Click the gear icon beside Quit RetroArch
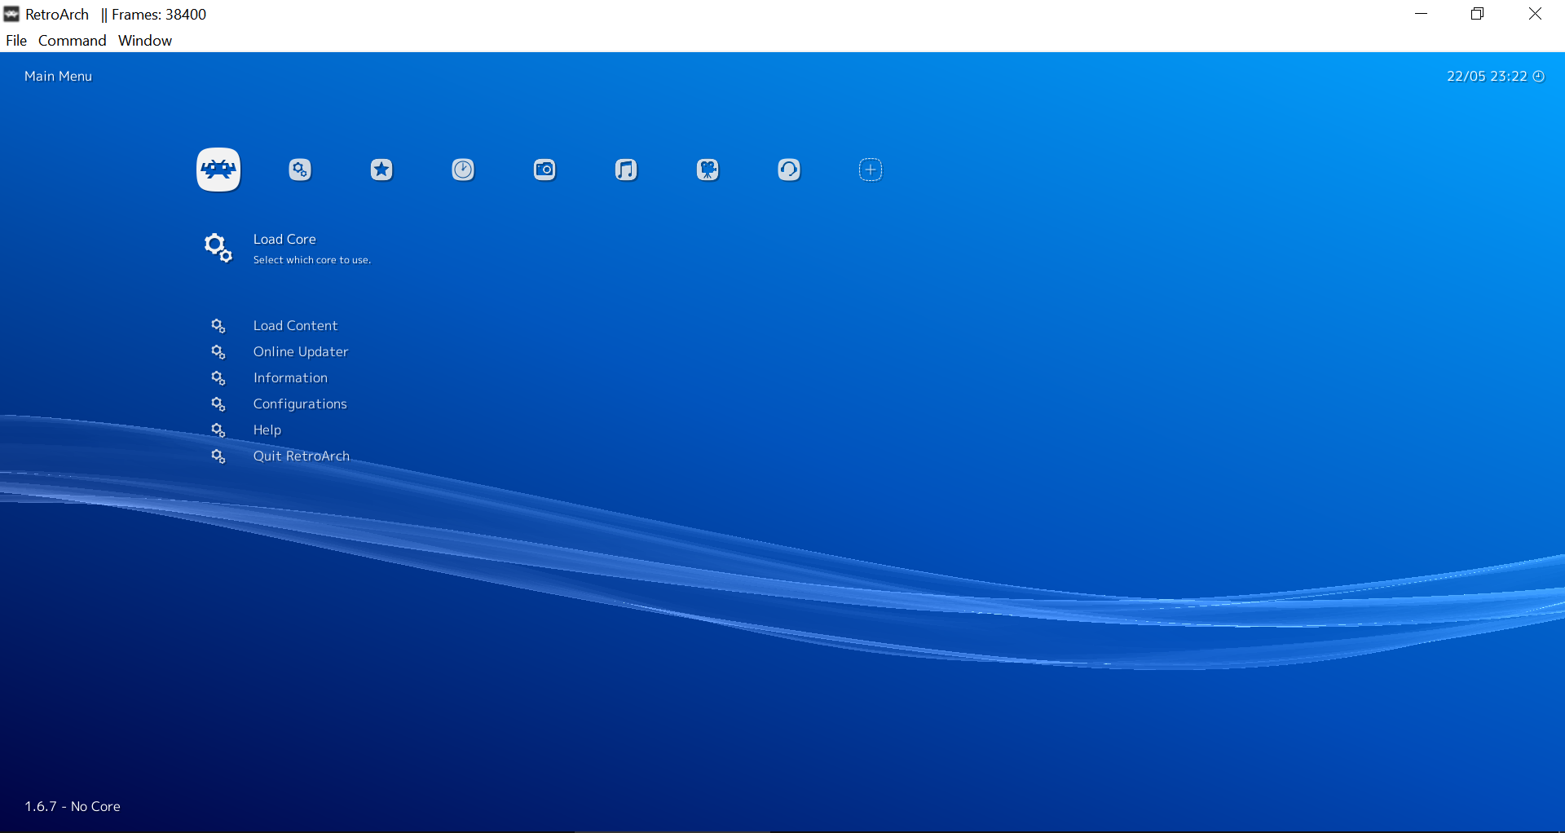This screenshot has height=833, width=1565. 218,456
